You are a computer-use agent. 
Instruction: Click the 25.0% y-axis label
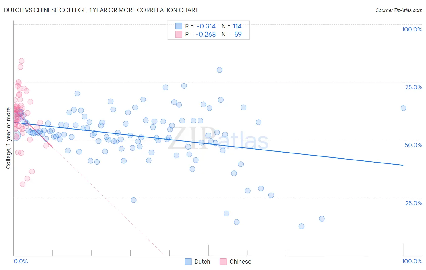point(414,203)
